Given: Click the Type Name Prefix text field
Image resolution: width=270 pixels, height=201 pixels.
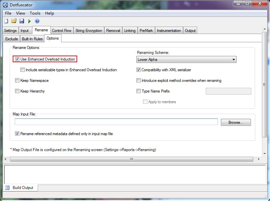Looking at the screenshot, I should 229,91.
